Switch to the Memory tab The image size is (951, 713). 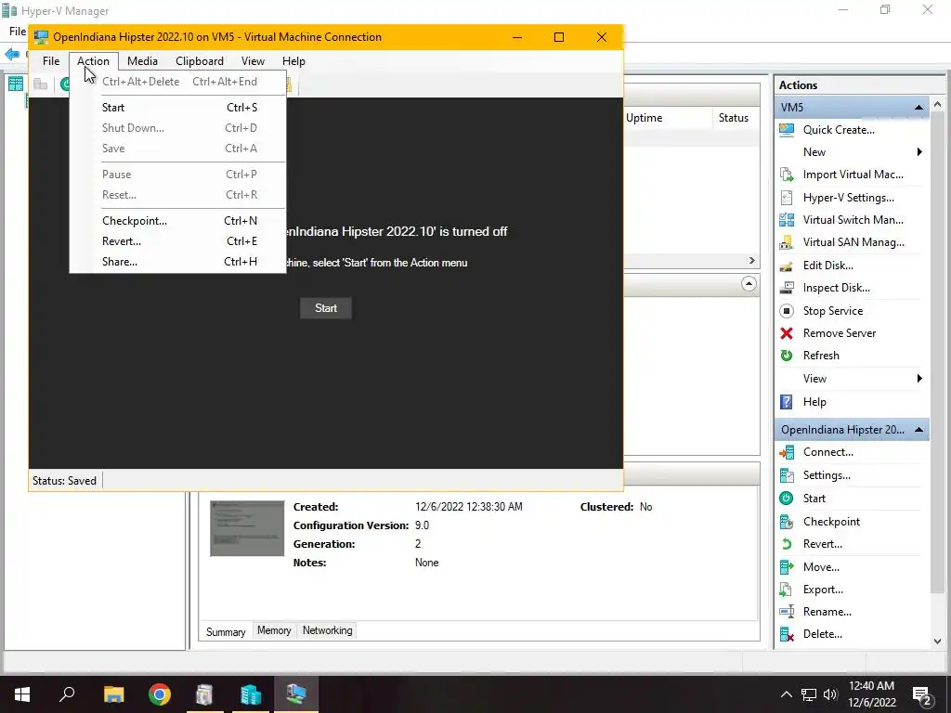point(274,630)
